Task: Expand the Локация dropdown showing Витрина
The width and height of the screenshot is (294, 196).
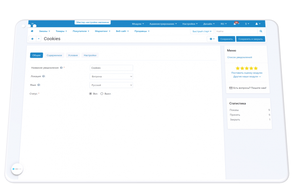Action: click(111, 77)
